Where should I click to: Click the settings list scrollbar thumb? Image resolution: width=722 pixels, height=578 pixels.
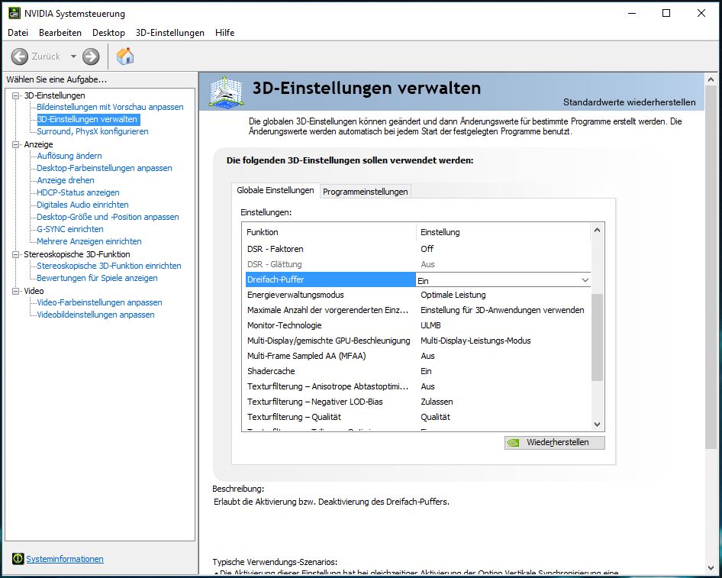(x=598, y=337)
